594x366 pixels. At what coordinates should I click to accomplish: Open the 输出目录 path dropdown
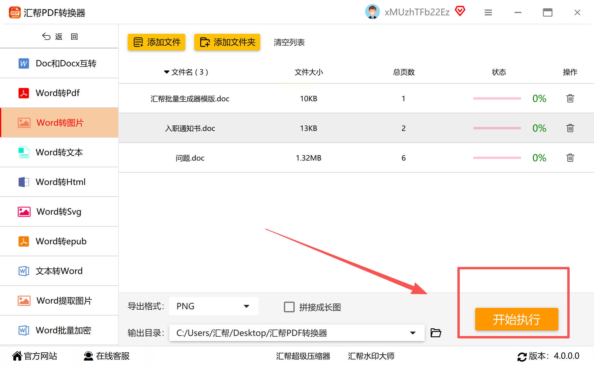[x=413, y=333]
